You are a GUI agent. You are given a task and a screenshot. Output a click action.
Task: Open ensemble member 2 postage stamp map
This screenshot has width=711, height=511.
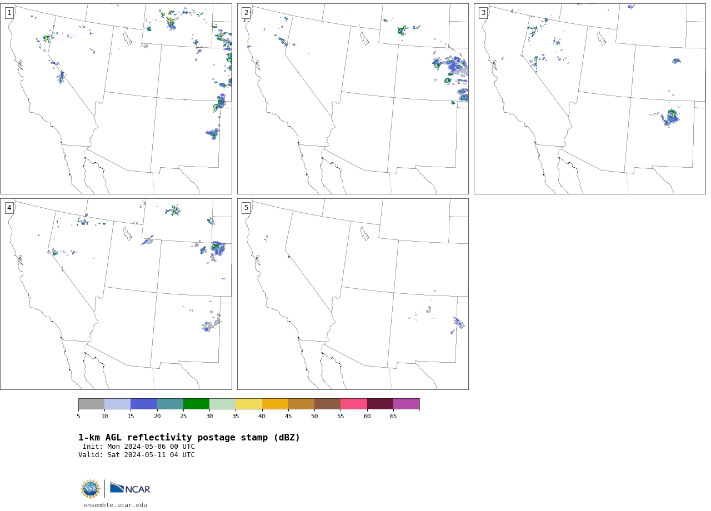tap(353, 99)
